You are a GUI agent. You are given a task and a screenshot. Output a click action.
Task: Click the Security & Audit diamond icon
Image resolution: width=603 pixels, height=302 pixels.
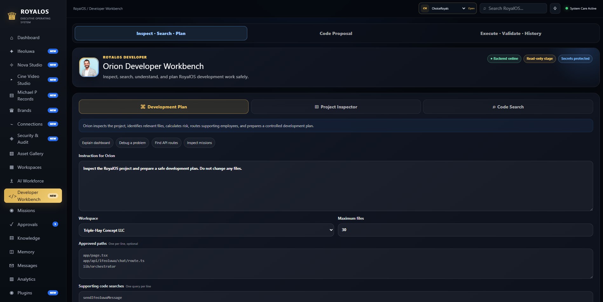(x=12, y=139)
